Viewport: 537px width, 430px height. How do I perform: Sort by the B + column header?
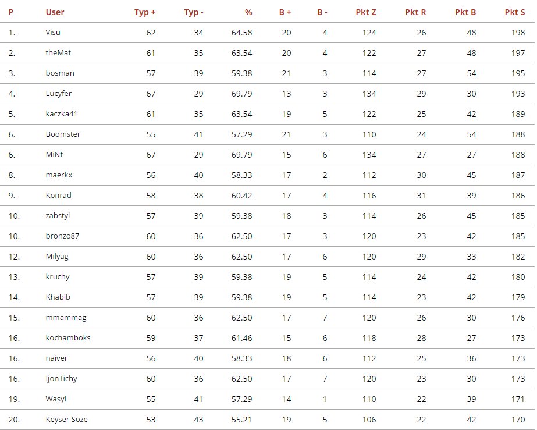tap(284, 12)
